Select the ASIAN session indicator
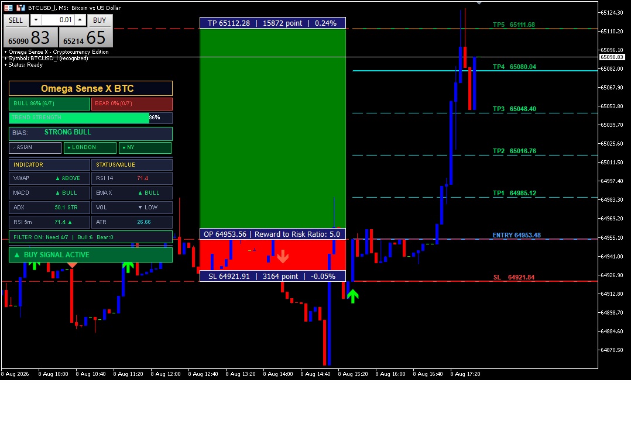Viewport: 631px width, 421px height. point(35,147)
